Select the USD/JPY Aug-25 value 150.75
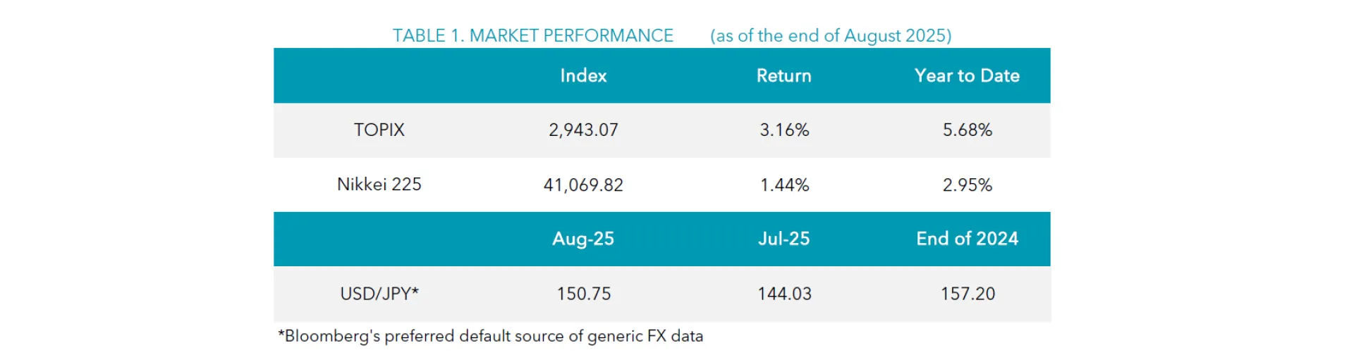This screenshot has height=355, width=1354. coord(583,294)
